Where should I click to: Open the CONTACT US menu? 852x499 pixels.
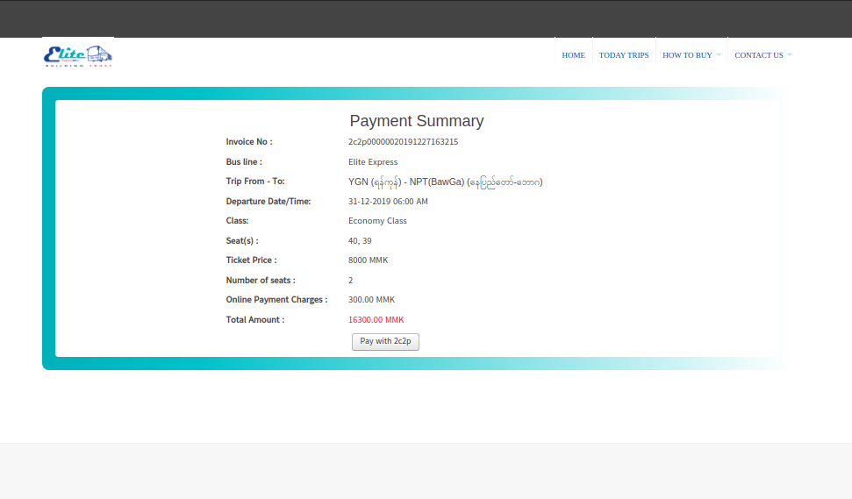[758, 55]
